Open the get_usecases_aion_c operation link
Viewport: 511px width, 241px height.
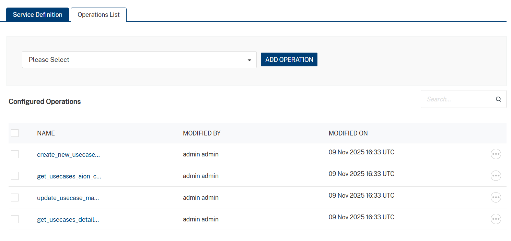click(x=69, y=176)
